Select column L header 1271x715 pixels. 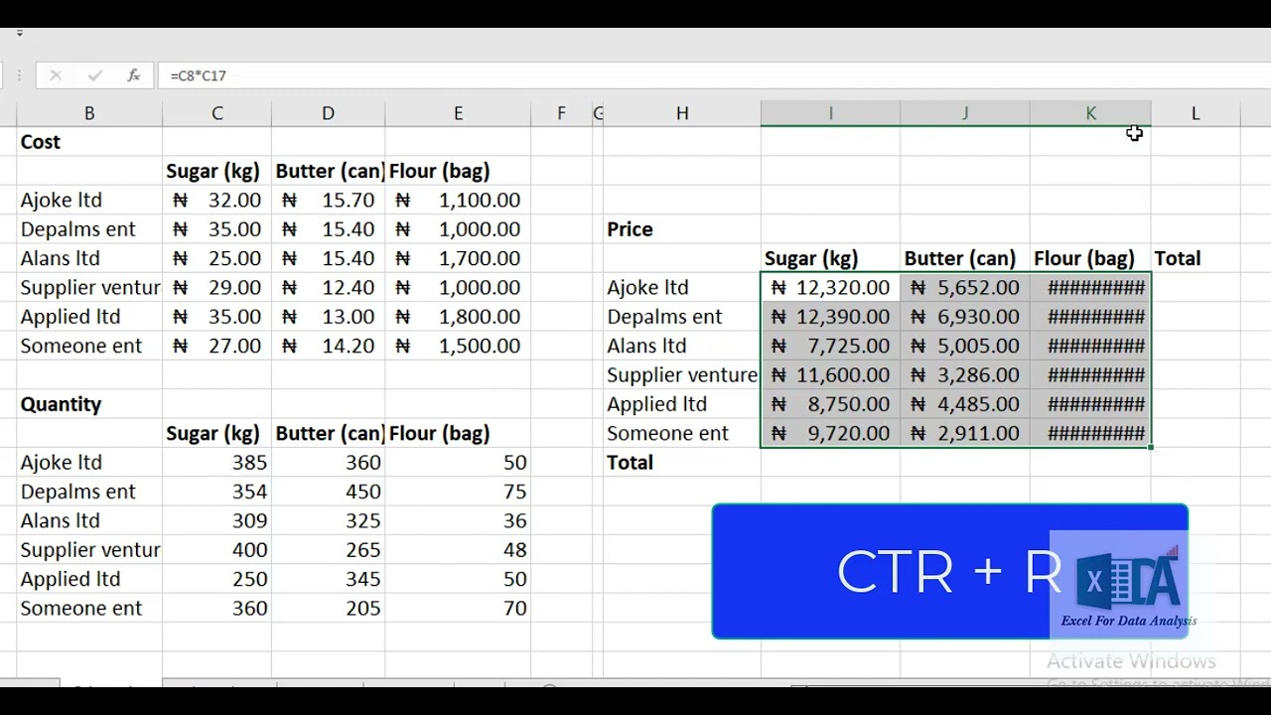pos(1196,113)
